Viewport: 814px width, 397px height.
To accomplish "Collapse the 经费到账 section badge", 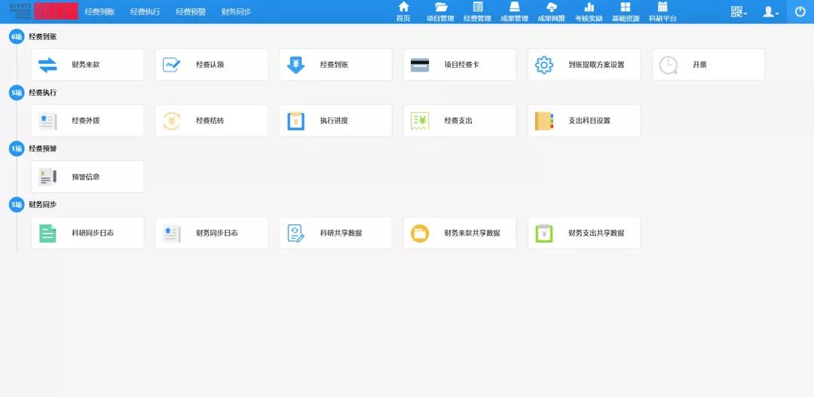I will 17,36.
